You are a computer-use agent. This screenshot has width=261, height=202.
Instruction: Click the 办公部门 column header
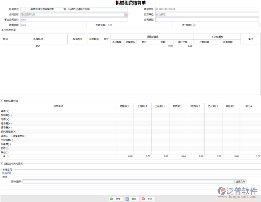click(213, 106)
